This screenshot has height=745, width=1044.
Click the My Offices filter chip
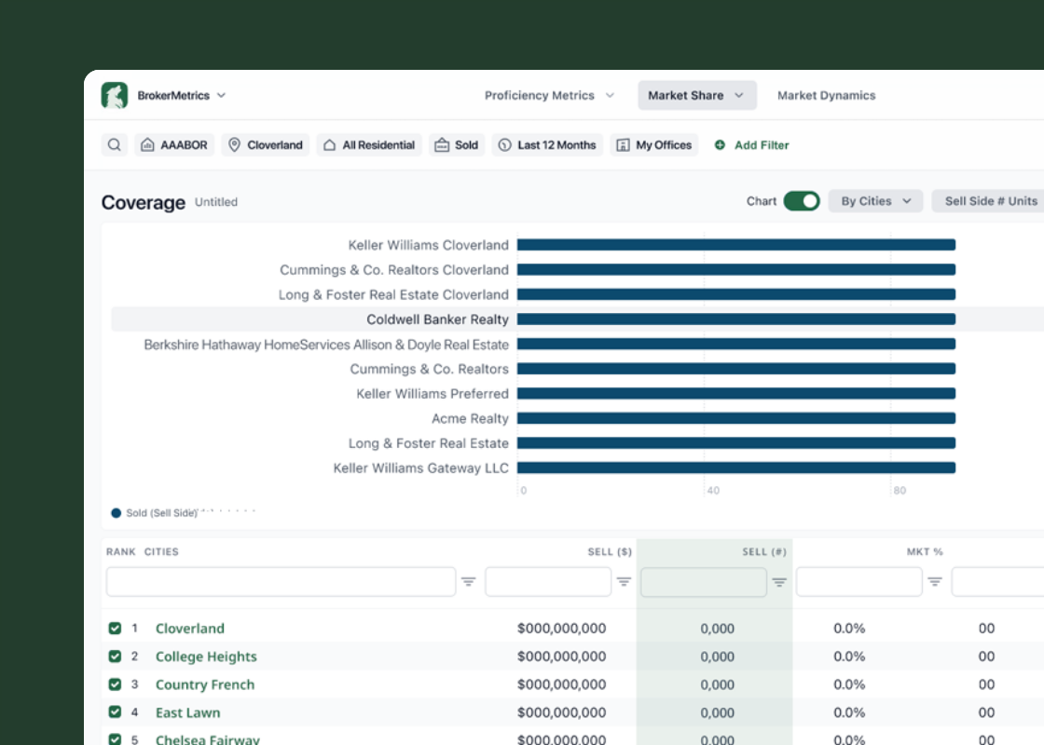point(653,145)
